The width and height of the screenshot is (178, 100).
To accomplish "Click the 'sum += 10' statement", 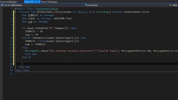I will 31,34.
